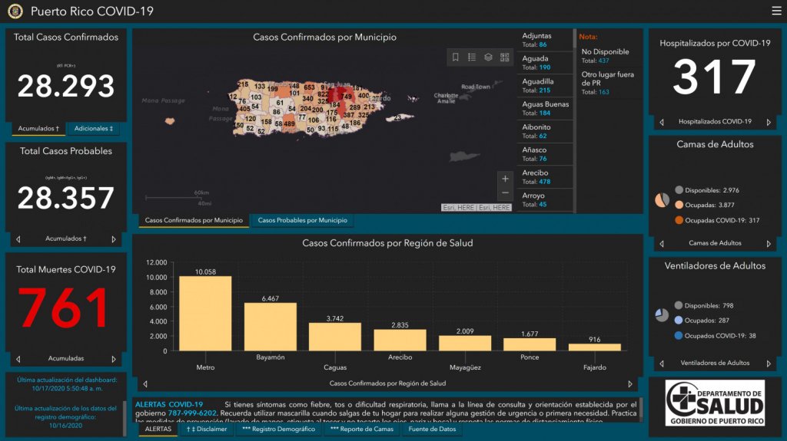The width and height of the screenshot is (787, 441).
Task: Advance Ventiladores de Adultos to next view
Action: pyautogui.click(x=769, y=364)
